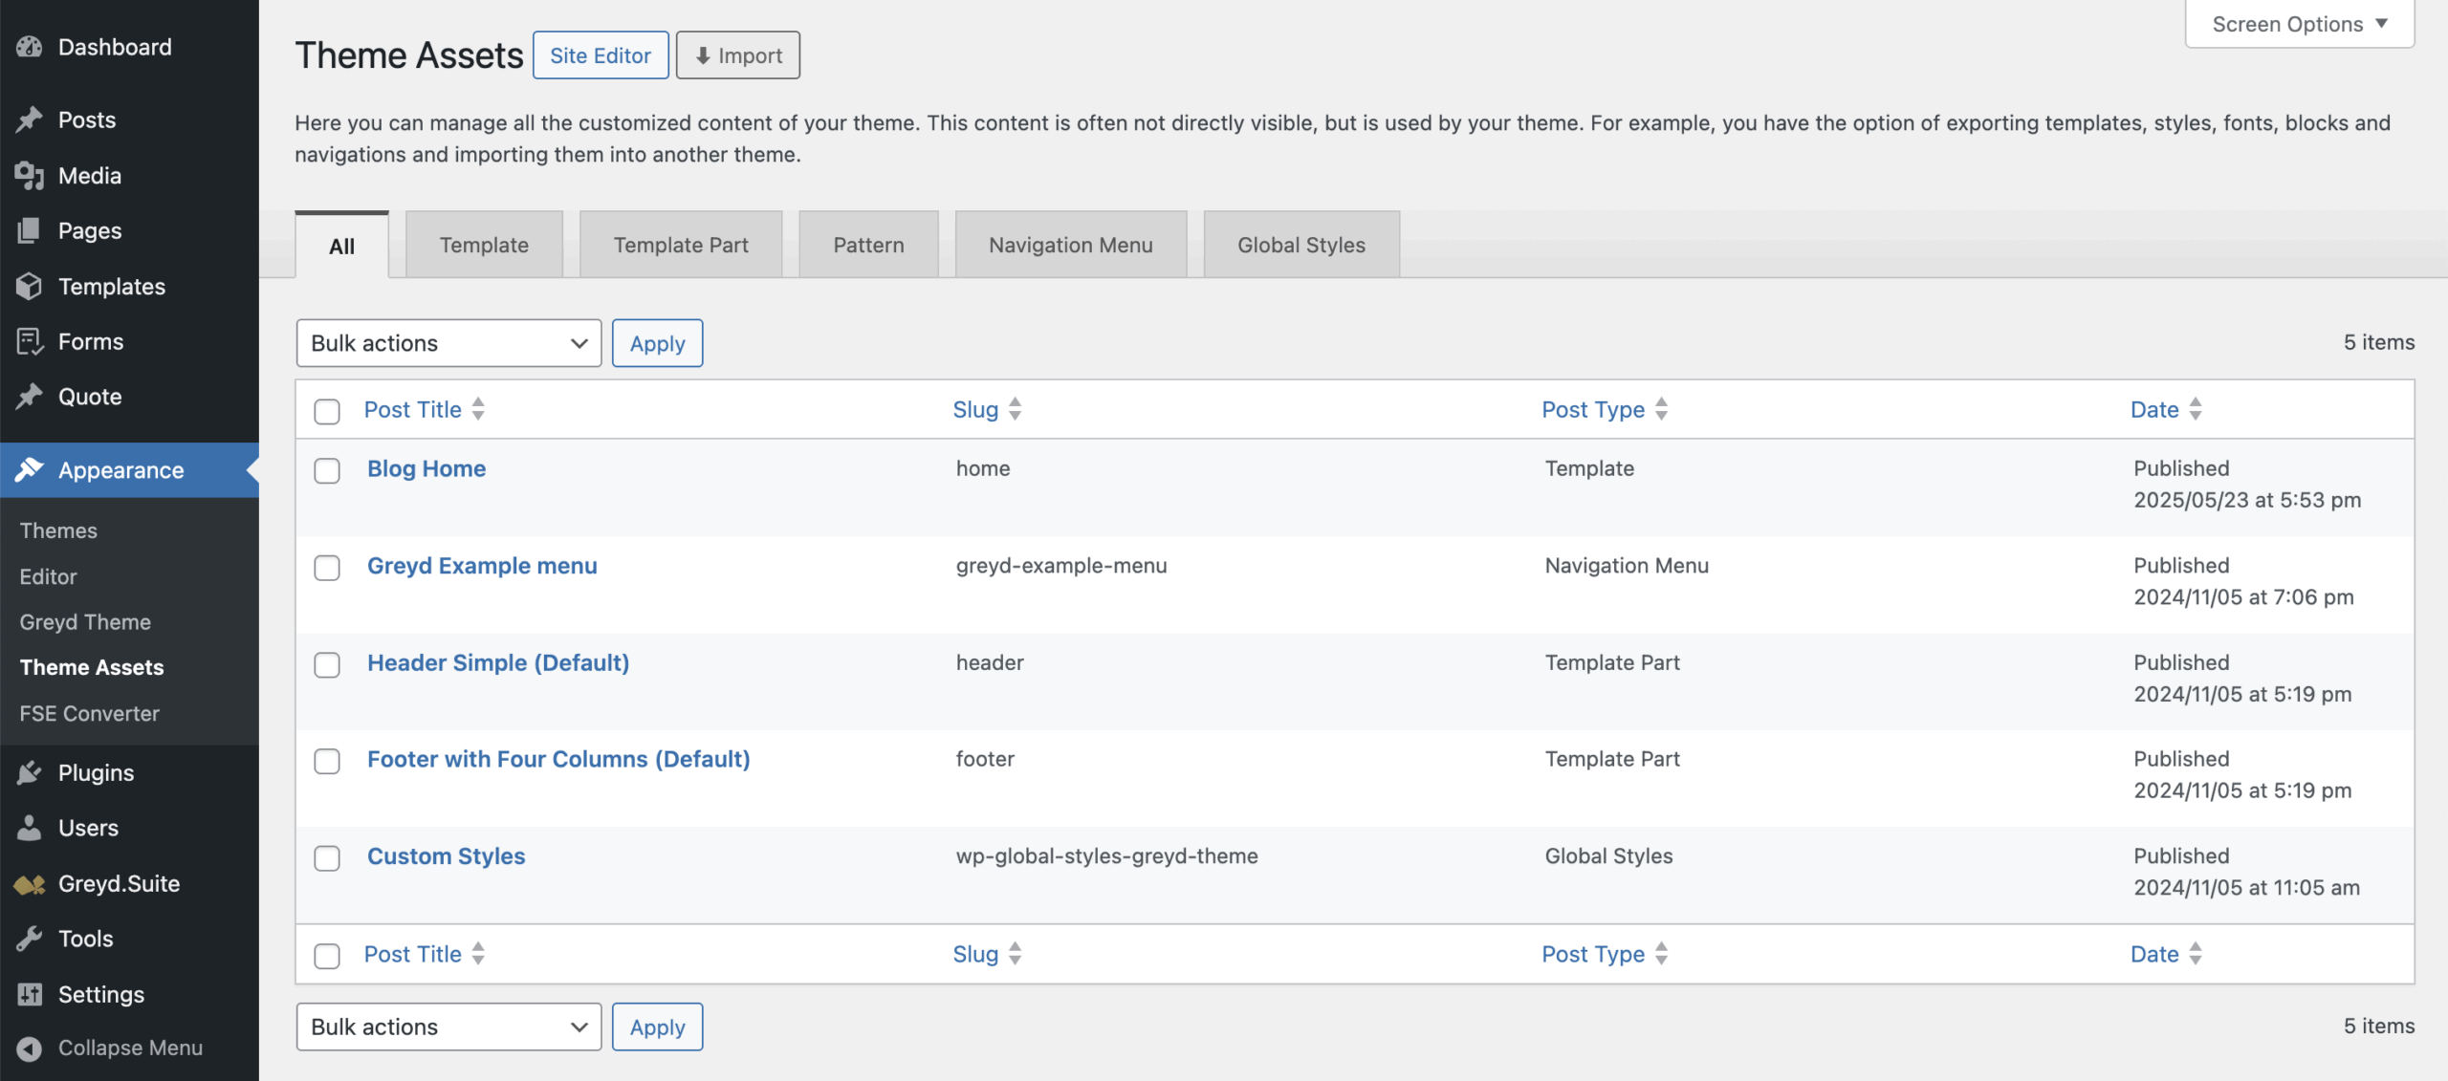Image resolution: width=2448 pixels, height=1081 pixels.
Task: Toggle the select-all checkbox in table header
Action: (x=327, y=411)
